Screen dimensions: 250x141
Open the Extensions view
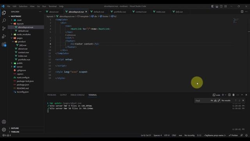pos(4,44)
